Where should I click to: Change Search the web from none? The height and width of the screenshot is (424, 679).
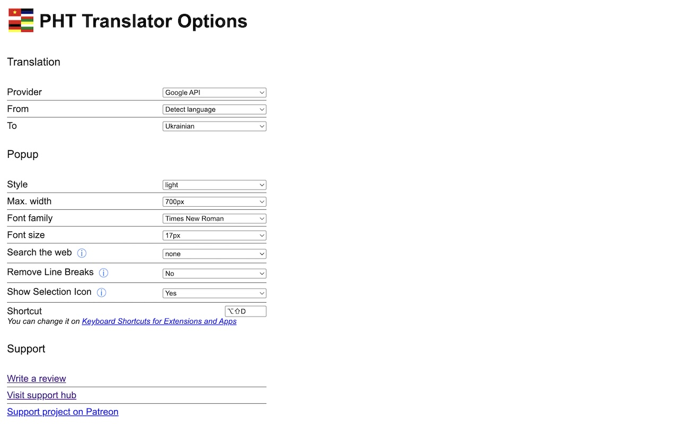point(214,254)
